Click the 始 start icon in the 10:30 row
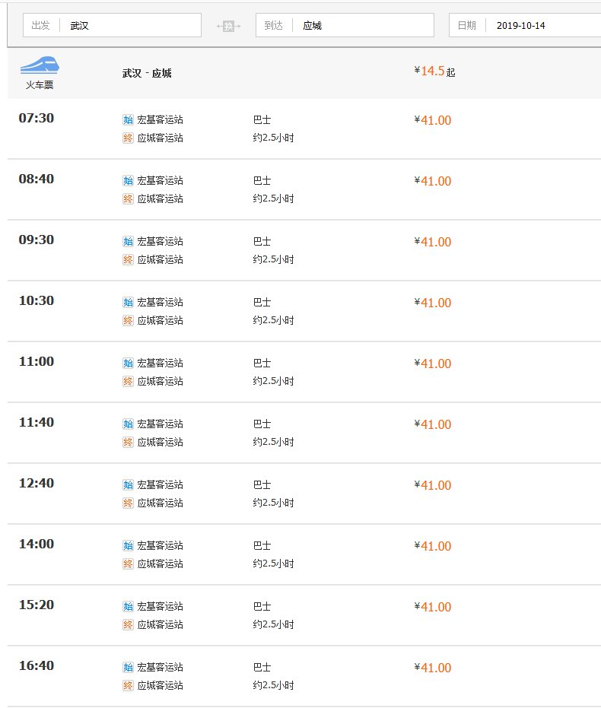This screenshot has width=601, height=708. [x=128, y=302]
